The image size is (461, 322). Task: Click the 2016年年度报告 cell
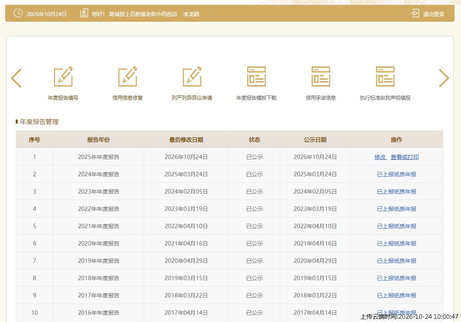pyautogui.click(x=99, y=313)
